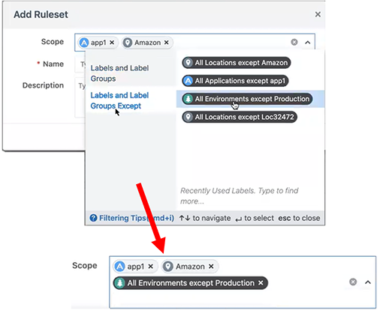The image size is (380, 310).
Task: Clear all labels in bottom Scope field
Action: tap(353, 282)
